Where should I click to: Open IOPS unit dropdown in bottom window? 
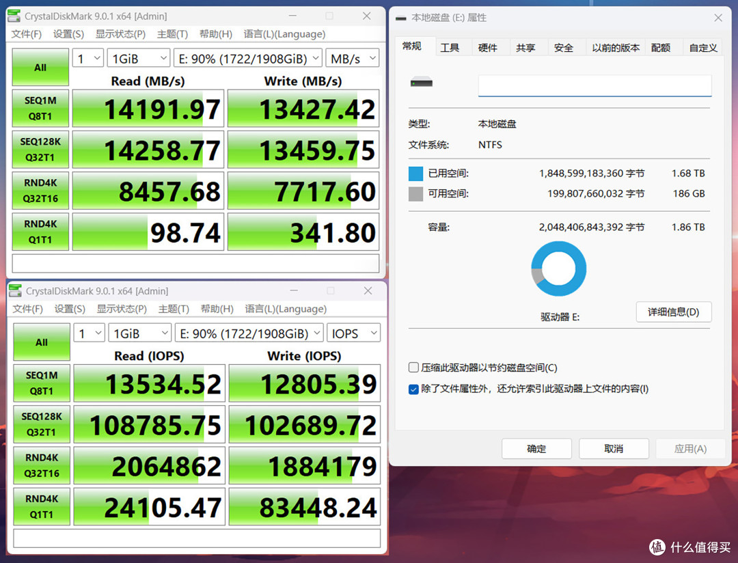click(353, 333)
